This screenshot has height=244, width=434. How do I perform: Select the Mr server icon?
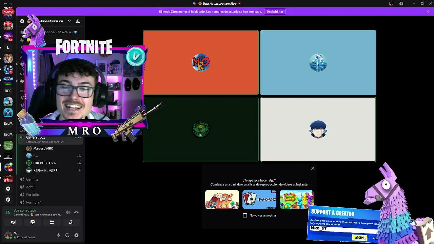[8, 156]
